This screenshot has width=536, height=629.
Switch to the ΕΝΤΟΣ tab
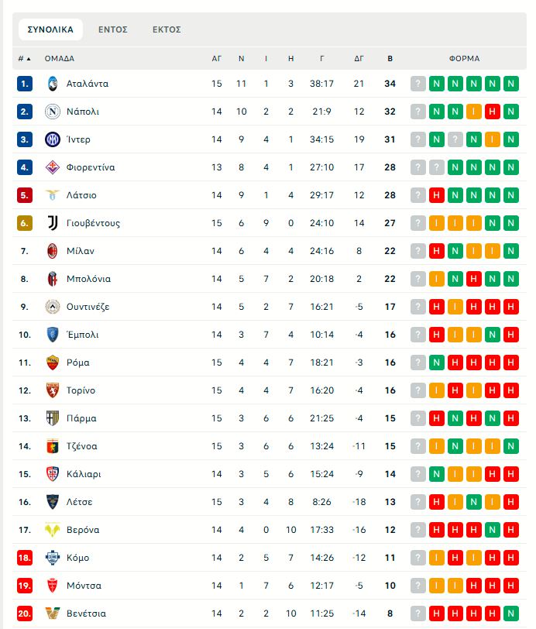113,29
